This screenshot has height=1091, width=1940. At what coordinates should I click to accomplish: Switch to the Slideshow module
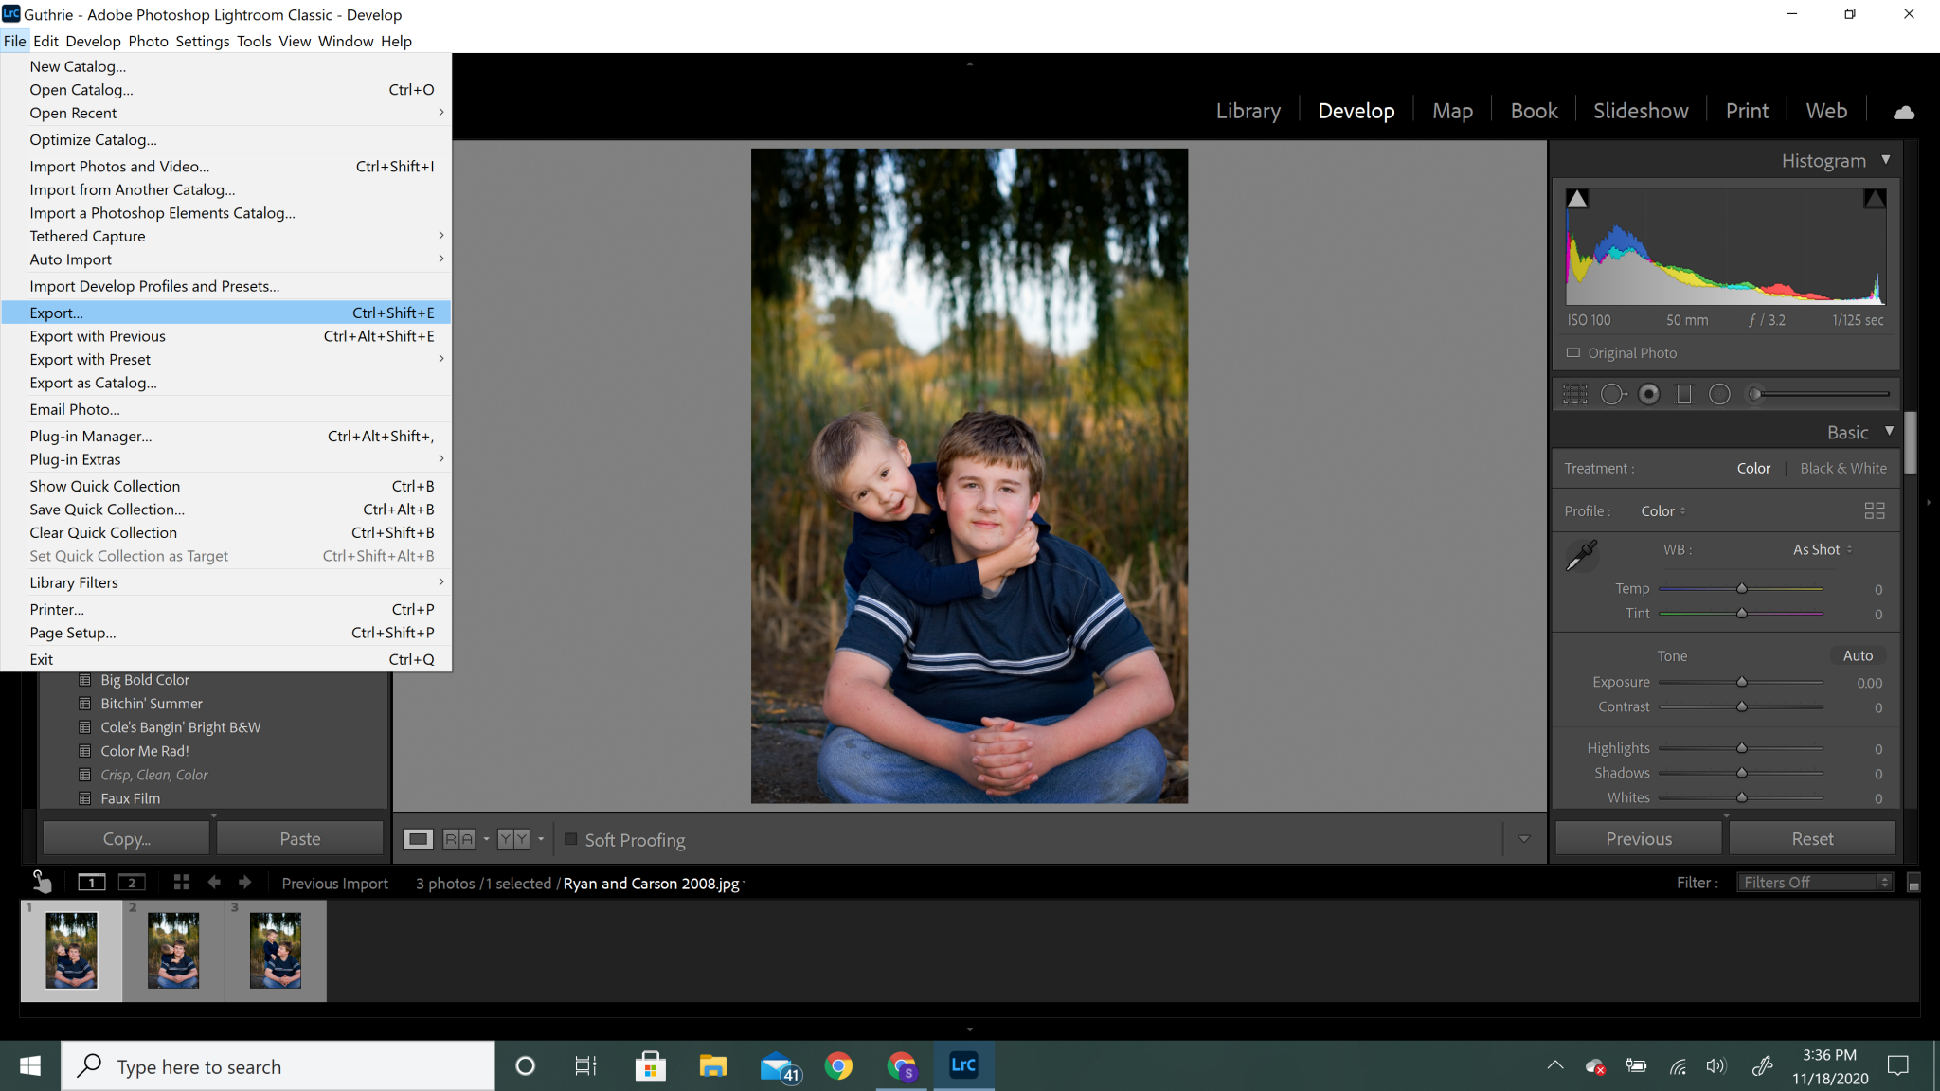click(1641, 110)
